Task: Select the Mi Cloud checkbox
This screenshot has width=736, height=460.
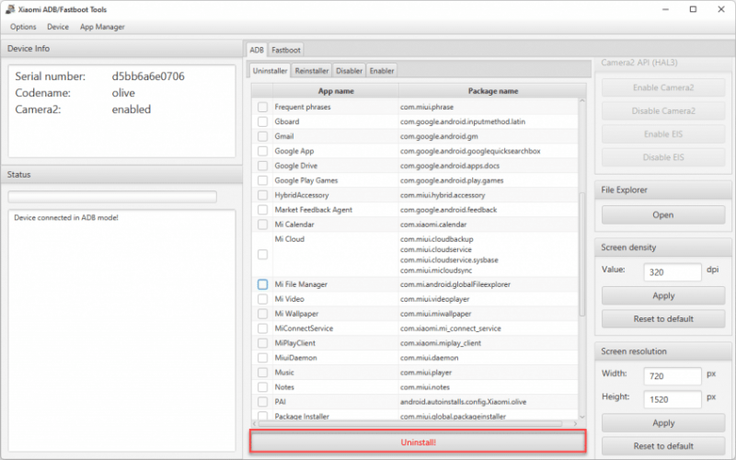Action: pos(262,255)
